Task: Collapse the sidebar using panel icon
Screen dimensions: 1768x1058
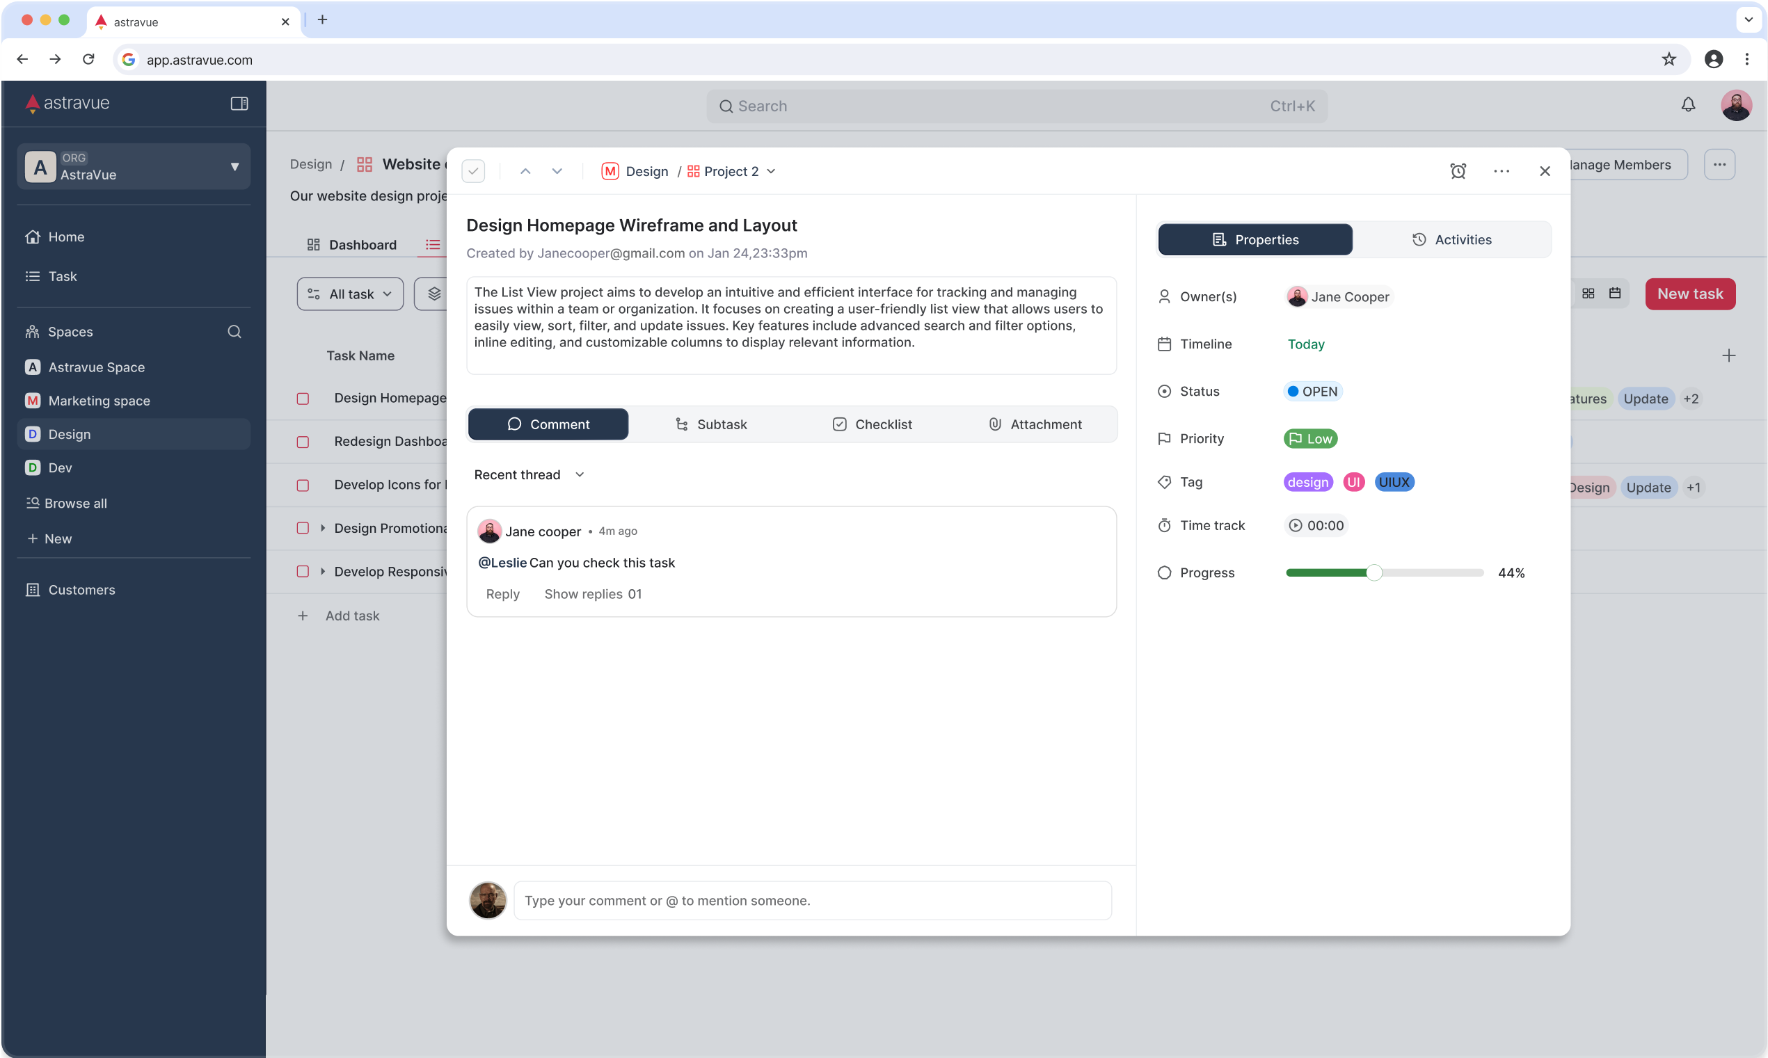Action: click(239, 104)
